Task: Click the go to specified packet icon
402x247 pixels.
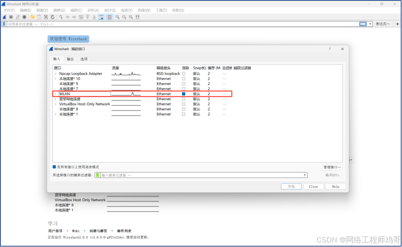Action: (81, 17)
